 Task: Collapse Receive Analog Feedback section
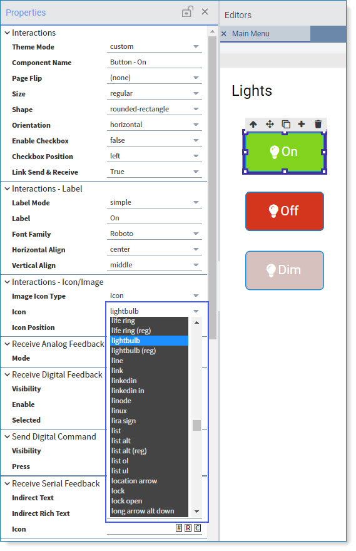point(7,344)
